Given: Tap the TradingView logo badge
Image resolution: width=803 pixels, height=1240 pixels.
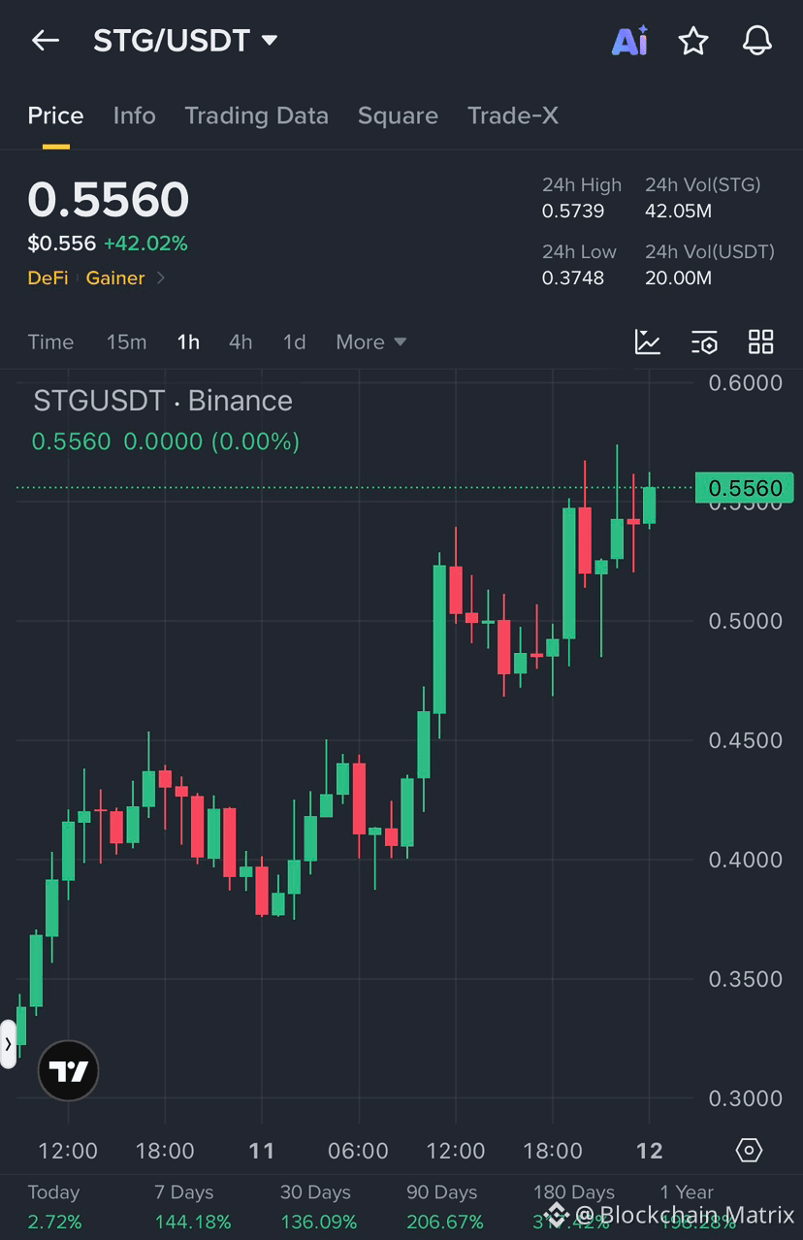Looking at the screenshot, I should 68,1071.
